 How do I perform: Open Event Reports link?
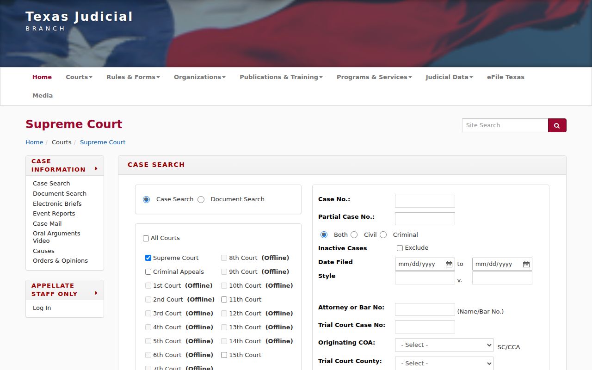[x=54, y=214]
